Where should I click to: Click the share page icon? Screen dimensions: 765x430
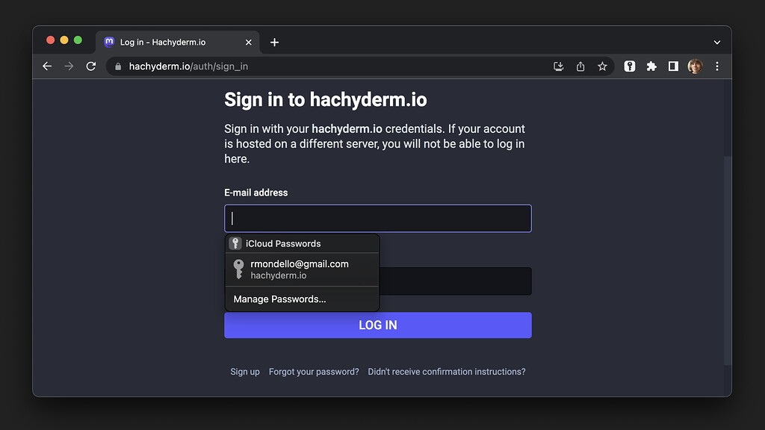tap(580, 66)
